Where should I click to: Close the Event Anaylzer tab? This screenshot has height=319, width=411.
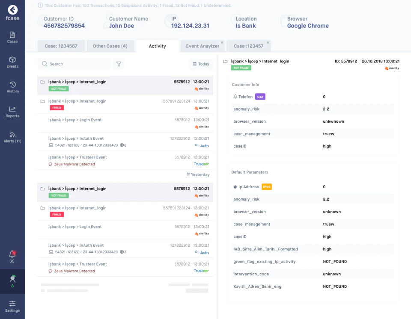[x=222, y=42]
